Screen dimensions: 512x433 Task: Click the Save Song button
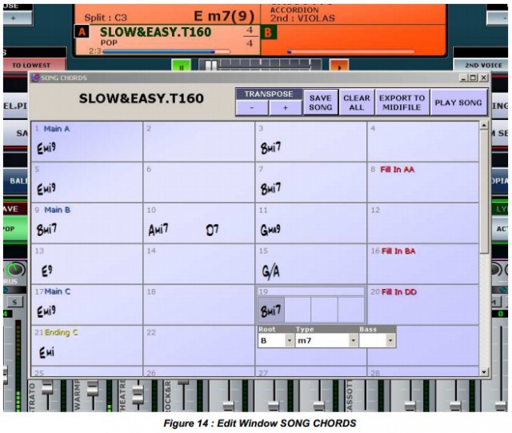[320, 102]
